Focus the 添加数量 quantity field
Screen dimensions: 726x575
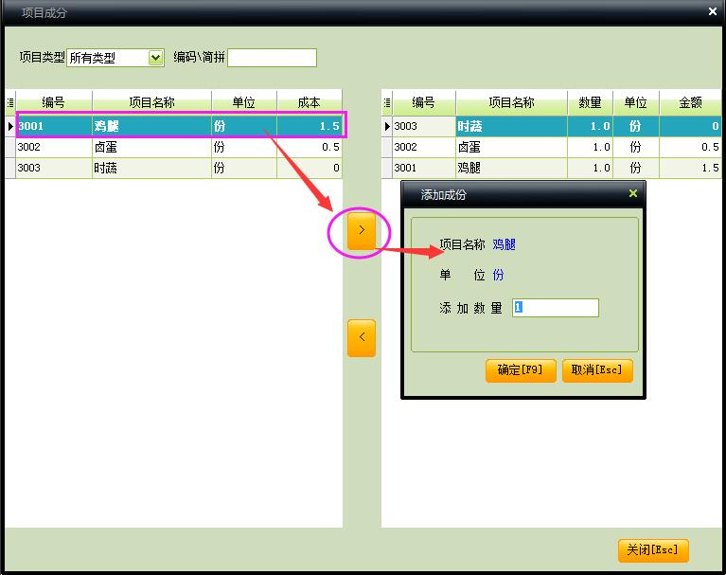pyautogui.click(x=556, y=307)
